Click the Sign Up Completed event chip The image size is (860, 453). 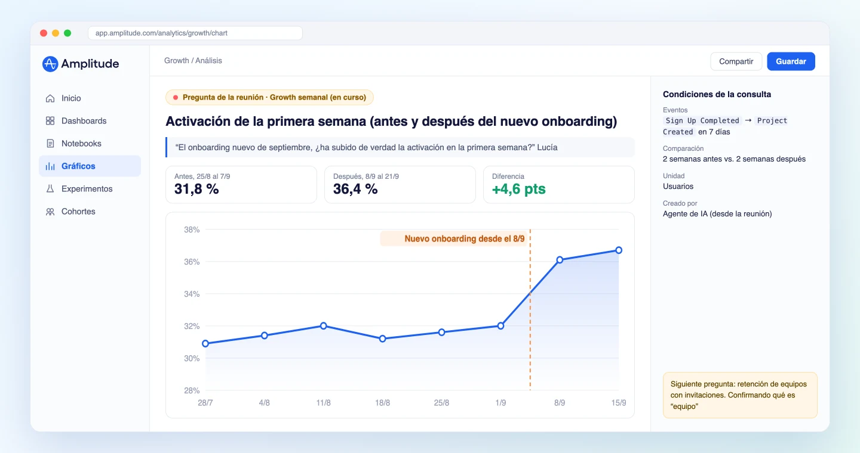pyautogui.click(x=702, y=120)
